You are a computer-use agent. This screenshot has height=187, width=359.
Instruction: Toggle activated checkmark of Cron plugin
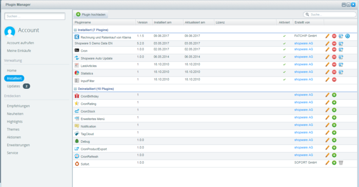[x=284, y=49]
